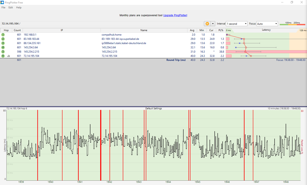The image size is (307, 185).
Task: Close the PingPlotter window
Action: (x=301, y=2)
